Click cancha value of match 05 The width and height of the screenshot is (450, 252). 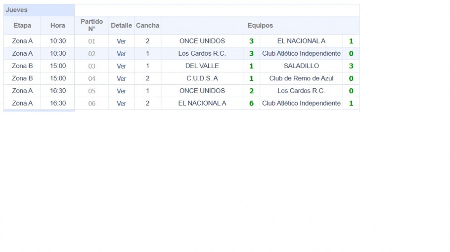[147, 91]
